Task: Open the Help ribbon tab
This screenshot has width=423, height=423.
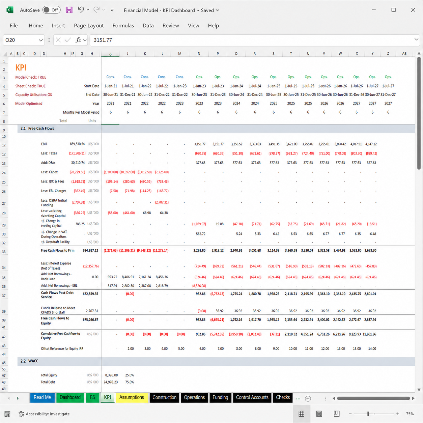Action: click(213, 26)
